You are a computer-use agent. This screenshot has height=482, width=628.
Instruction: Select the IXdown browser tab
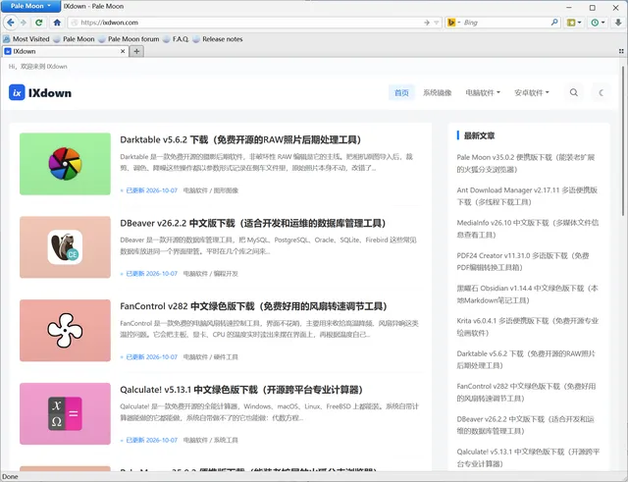66,51
